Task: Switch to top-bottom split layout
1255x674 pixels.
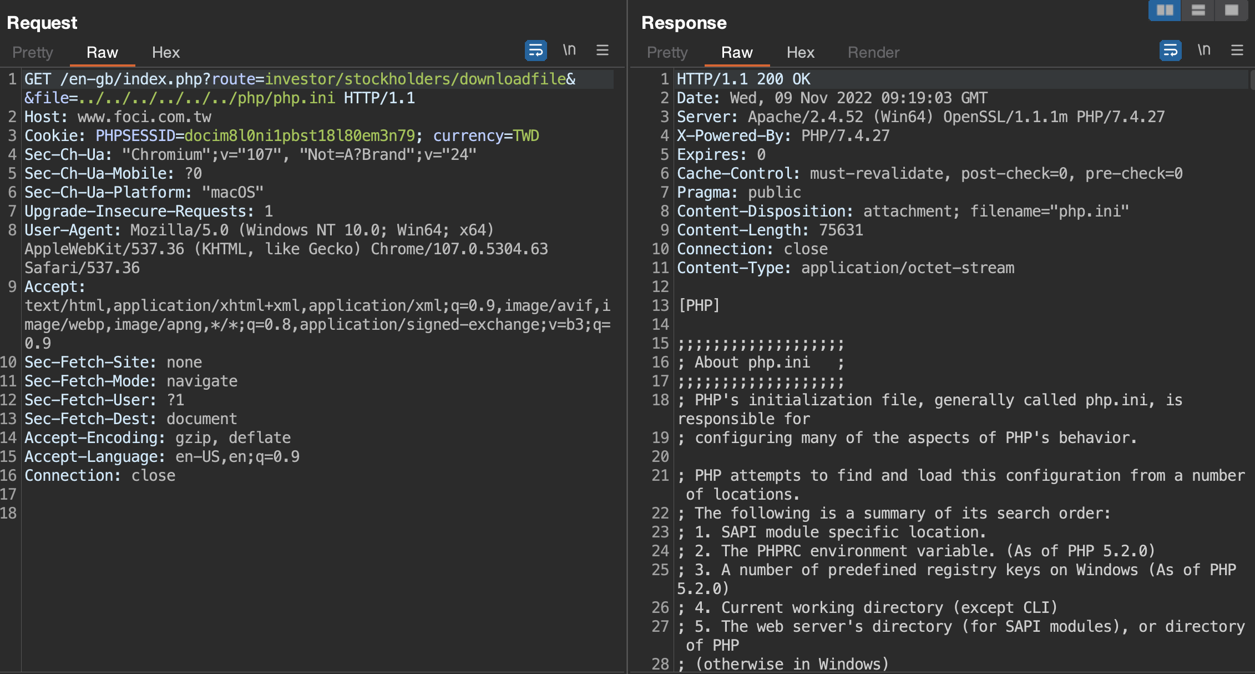Action: pyautogui.click(x=1198, y=10)
